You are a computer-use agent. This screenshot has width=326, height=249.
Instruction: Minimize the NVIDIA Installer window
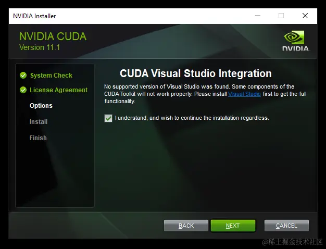[258, 16]
